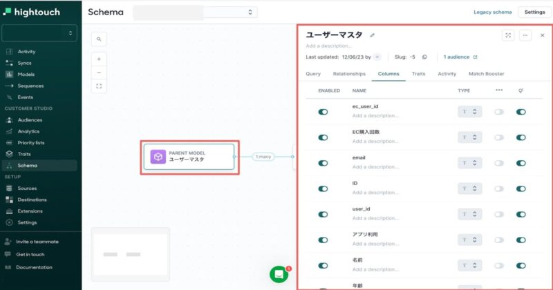Click the Add a description field under email

pyautogui.click(x=375, y=167)
